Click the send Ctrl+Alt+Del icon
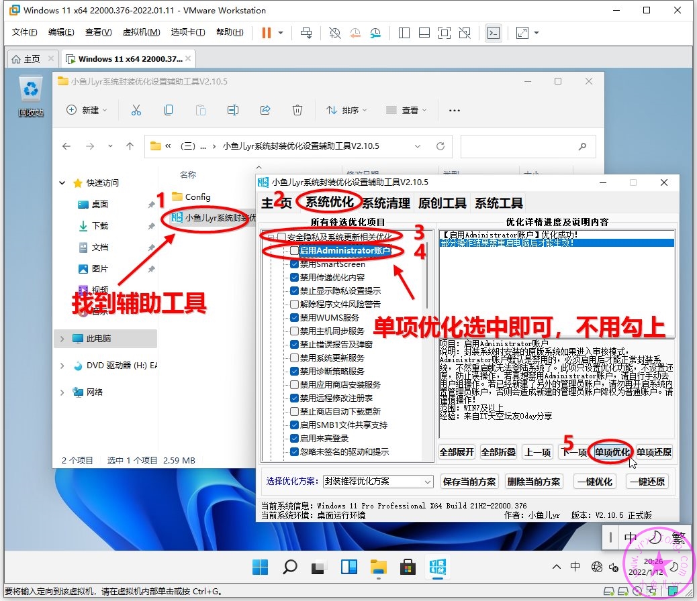 [306, 33]
